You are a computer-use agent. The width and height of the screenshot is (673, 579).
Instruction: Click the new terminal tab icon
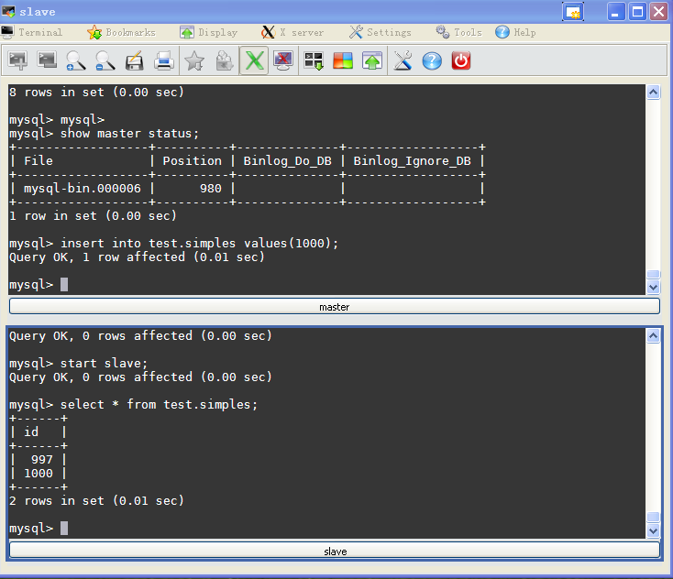click(x=17, y=60)
